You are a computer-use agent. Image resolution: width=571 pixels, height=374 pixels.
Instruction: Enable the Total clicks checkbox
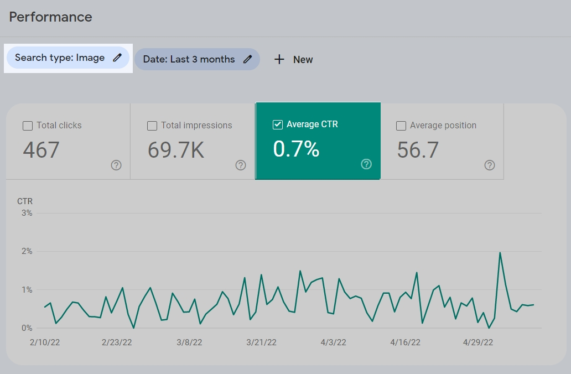[28, 126]
